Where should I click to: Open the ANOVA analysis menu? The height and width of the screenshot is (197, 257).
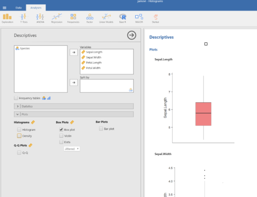(x=40, y=18)
